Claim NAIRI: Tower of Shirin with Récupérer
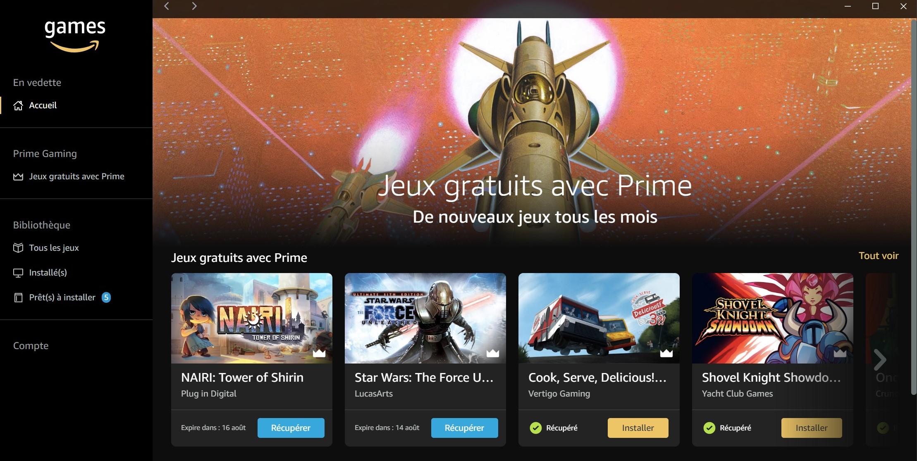The image size is (917, 461). (x=291, y=428)
